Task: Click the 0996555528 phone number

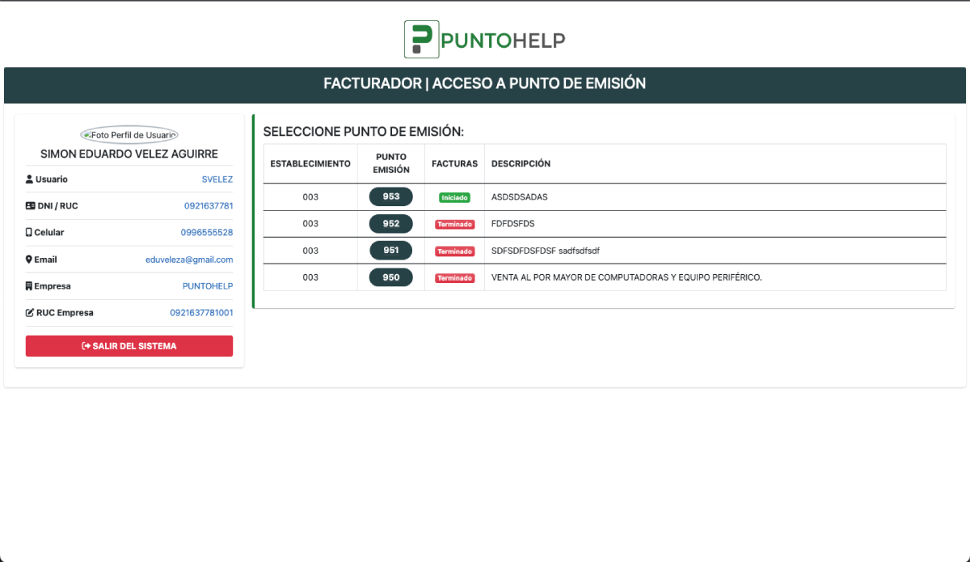Action: (207, 233)
